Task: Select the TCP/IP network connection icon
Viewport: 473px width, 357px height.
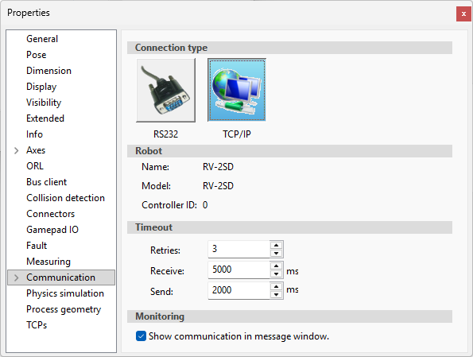Action: pos(237,90)
